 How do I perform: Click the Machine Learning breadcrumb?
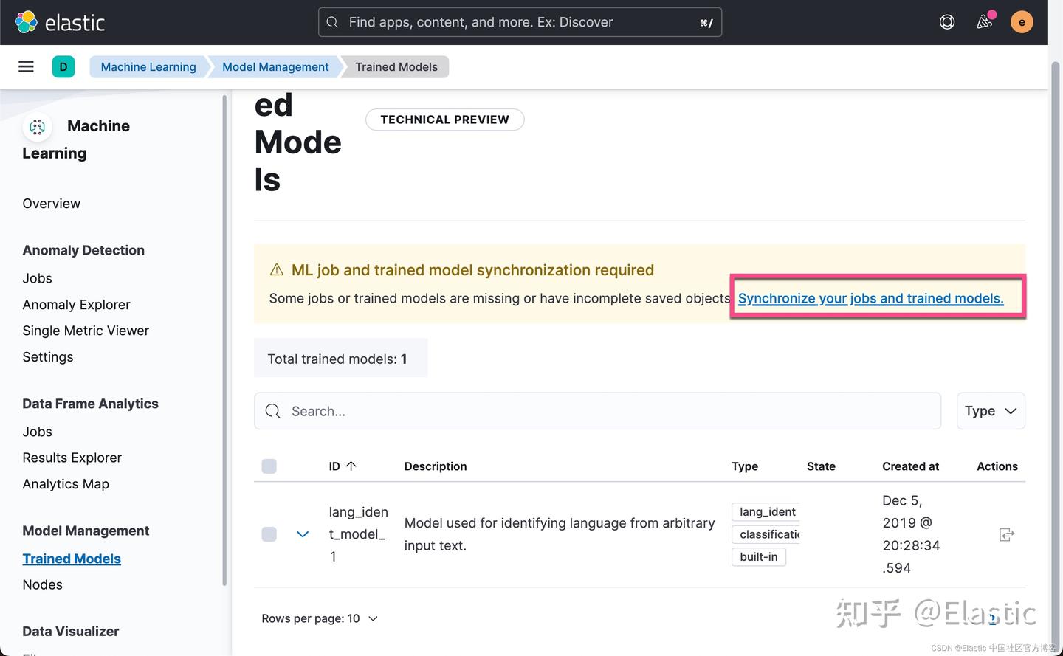pyautogui.click(x=148, y=66)
